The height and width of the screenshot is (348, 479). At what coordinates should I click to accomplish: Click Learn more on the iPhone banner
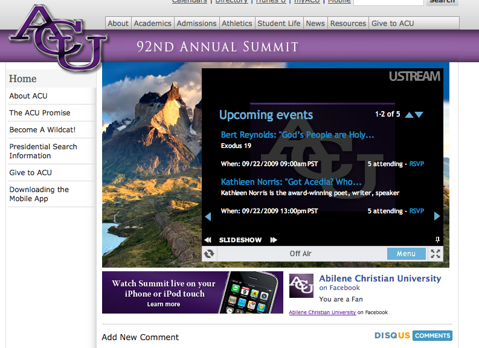coord(164,304)
